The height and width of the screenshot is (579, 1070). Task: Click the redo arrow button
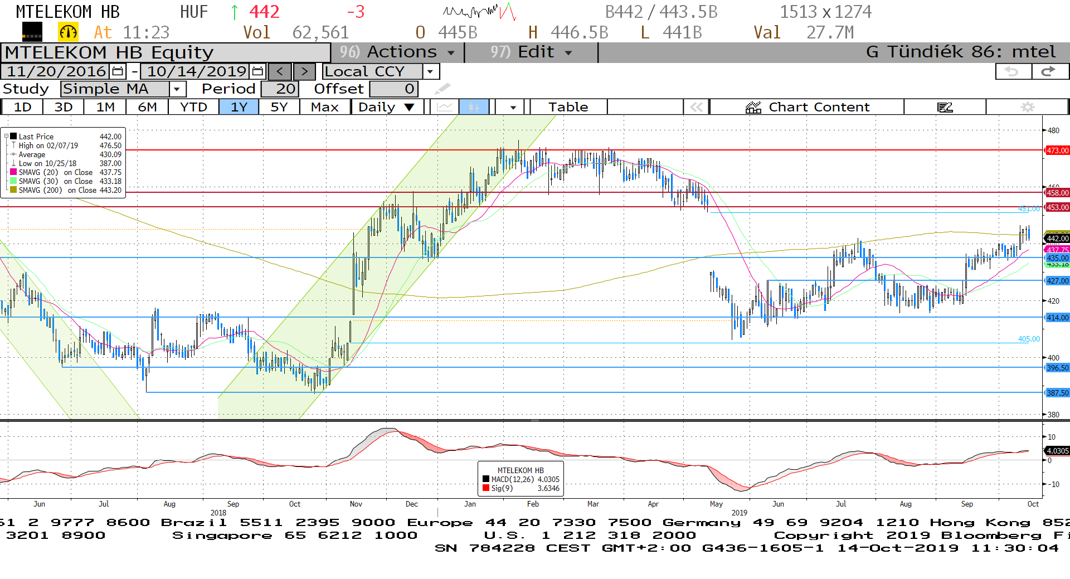pos(1049,71)
